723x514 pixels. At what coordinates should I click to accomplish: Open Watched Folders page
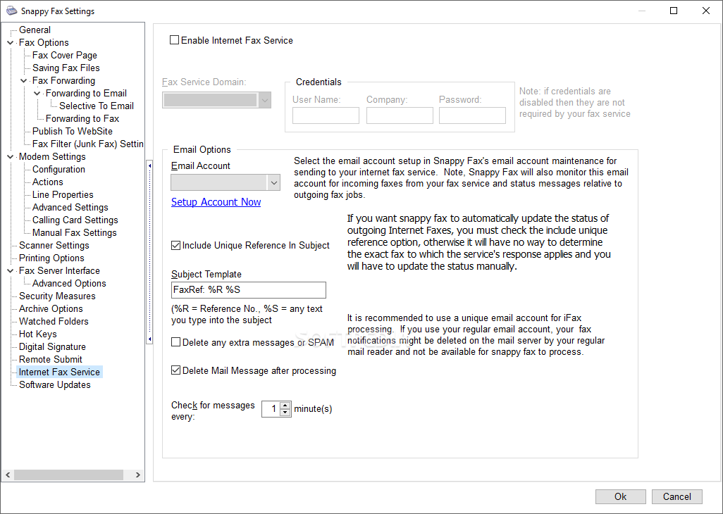click(x=54, y=322)
